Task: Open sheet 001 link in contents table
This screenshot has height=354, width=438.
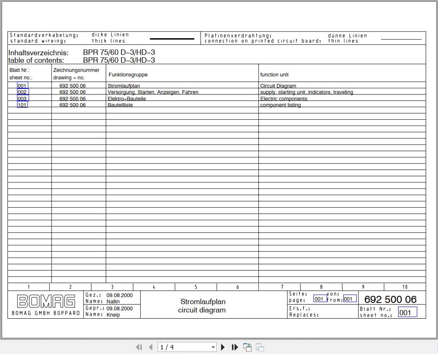Action: pos(22,86)
